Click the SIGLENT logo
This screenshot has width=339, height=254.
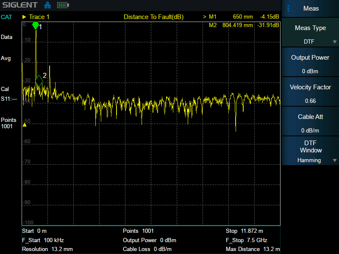pyautogui.click(x=19, y=6)
